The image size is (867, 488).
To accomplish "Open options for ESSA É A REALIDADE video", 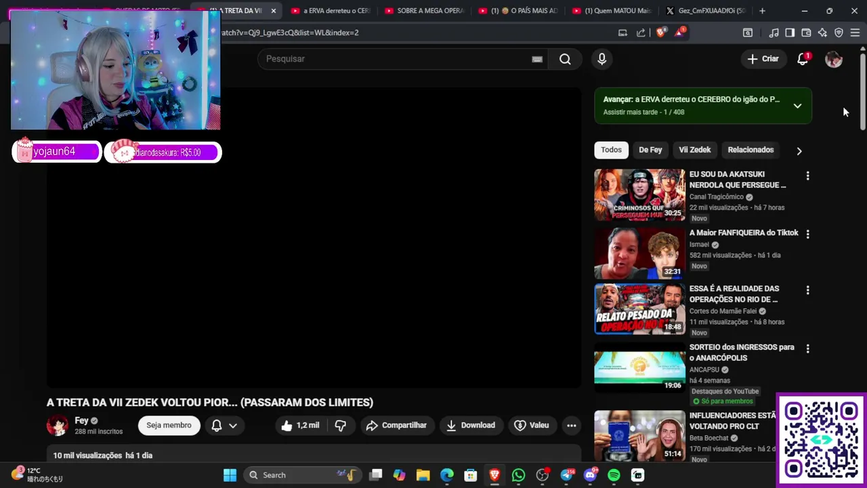I will tap(807, 290).
